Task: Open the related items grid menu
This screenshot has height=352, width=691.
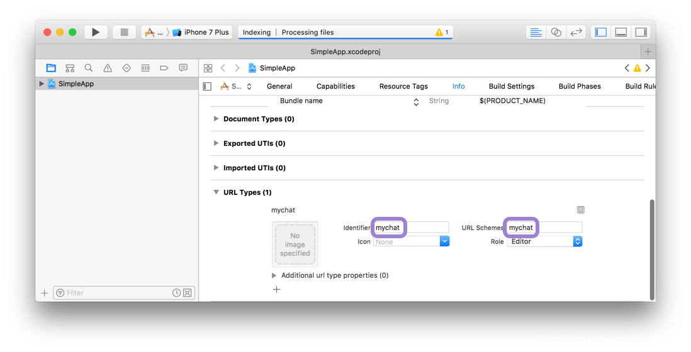Action: point(208,68)
